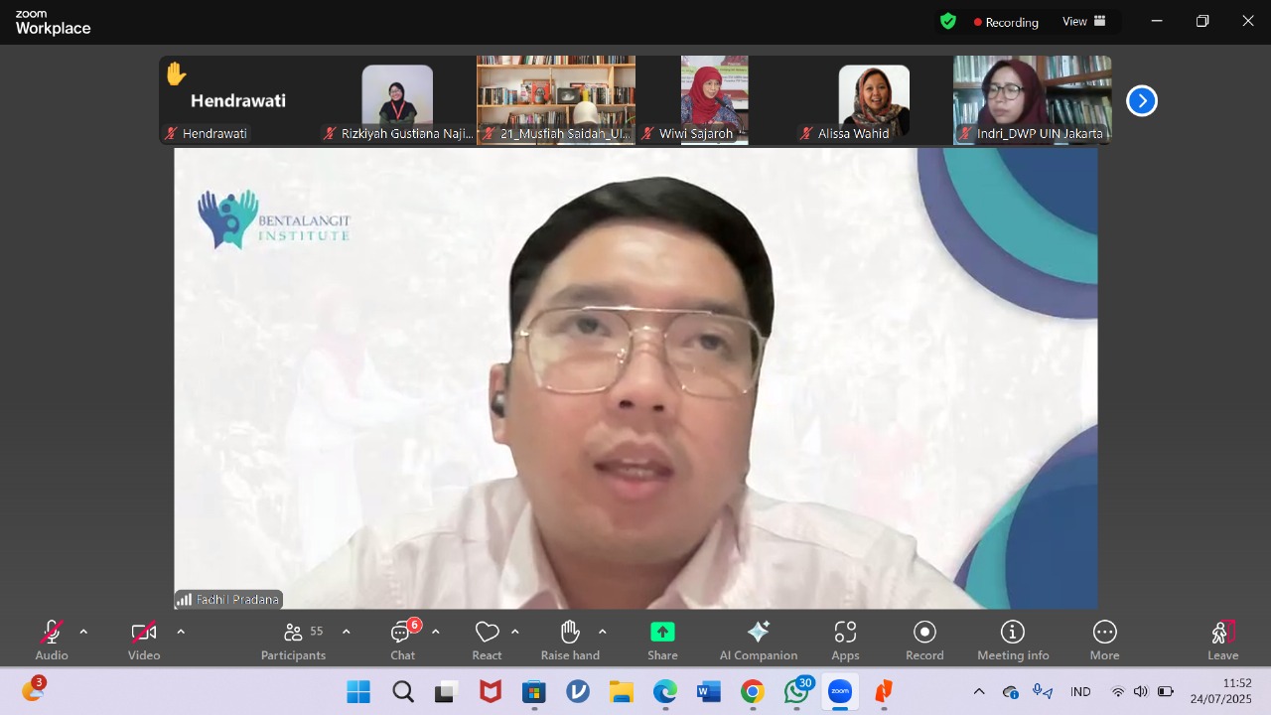Open Google Chrome from the taskbar
Screen dimensions: 1271x715
tap(753, 691)
